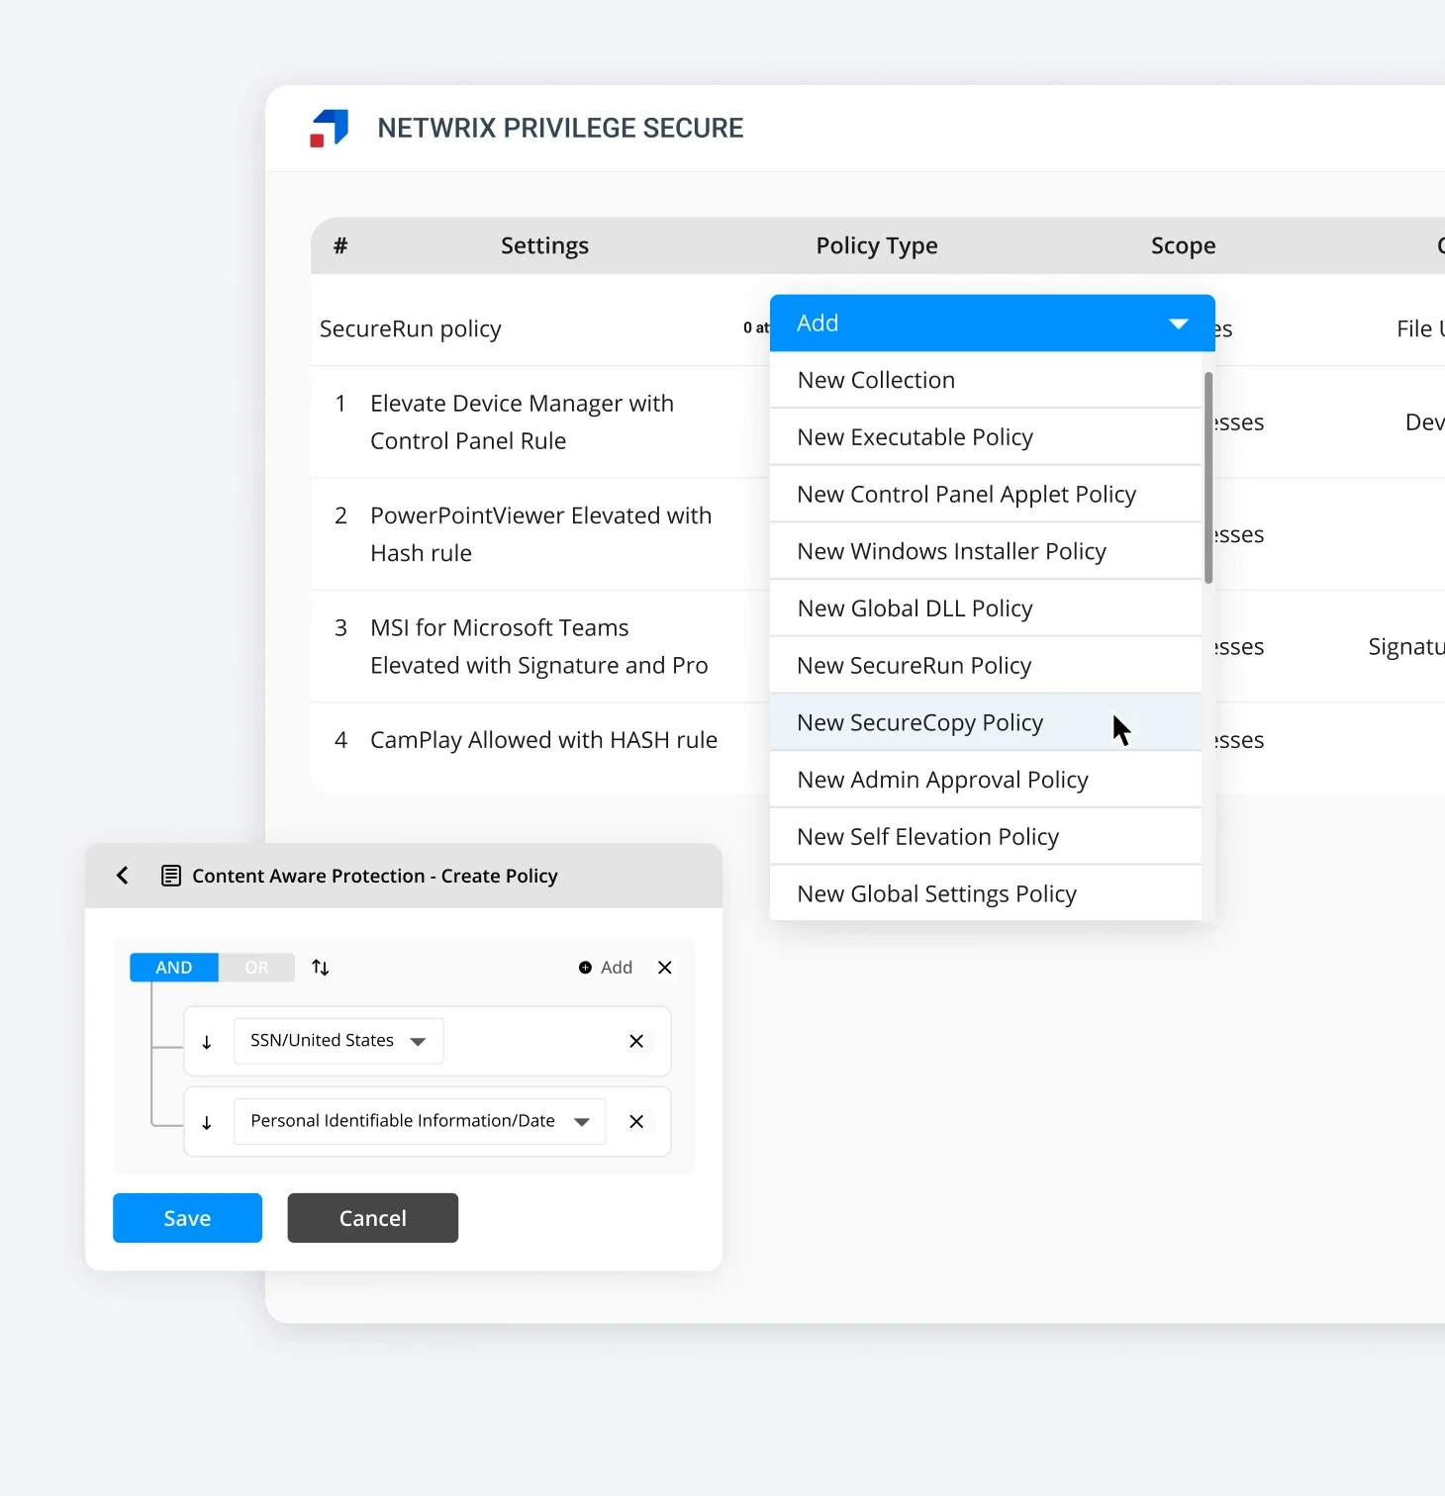Click the # column header
The image size is (1445, 1496).
(340, 245)
